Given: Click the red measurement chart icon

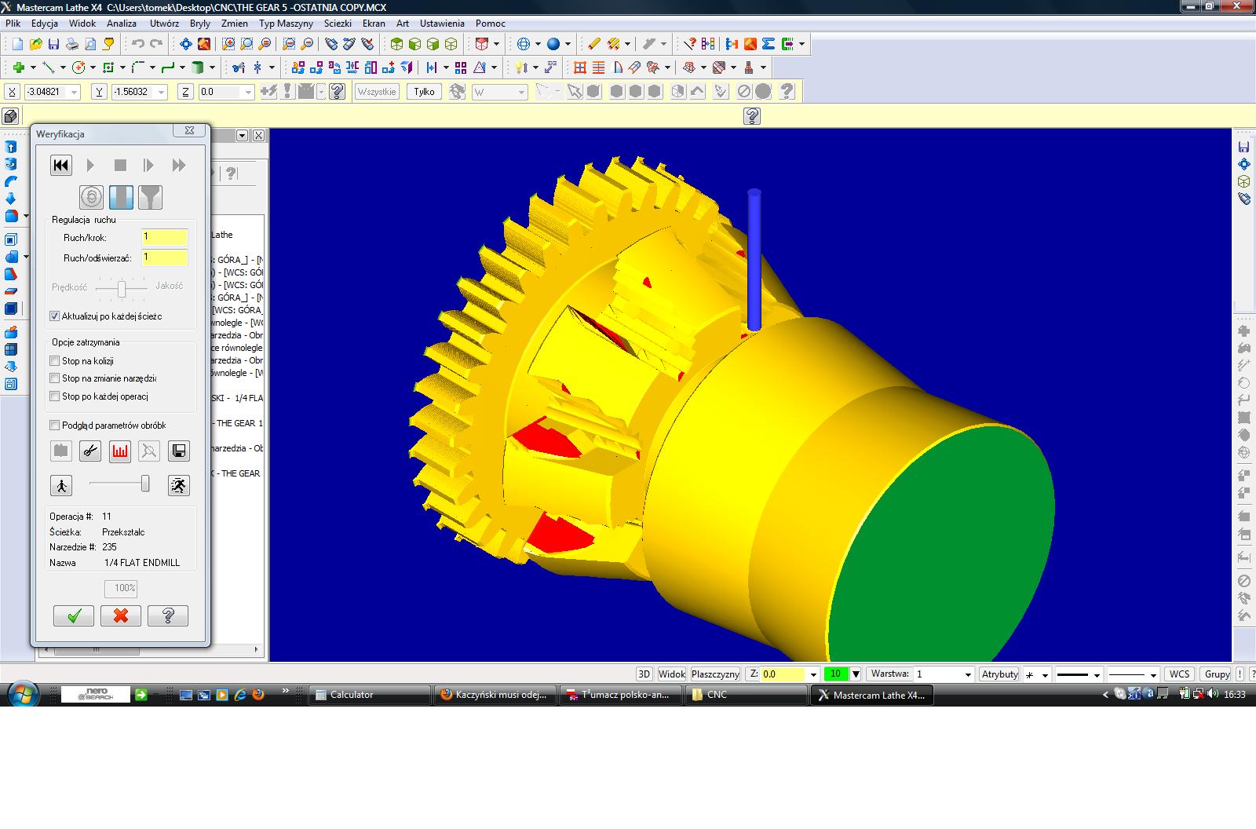Looking at the screenshot, I should click(x=119, y=451).
